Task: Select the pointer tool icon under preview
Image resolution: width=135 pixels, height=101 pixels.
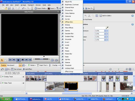Action: point(2,60)
